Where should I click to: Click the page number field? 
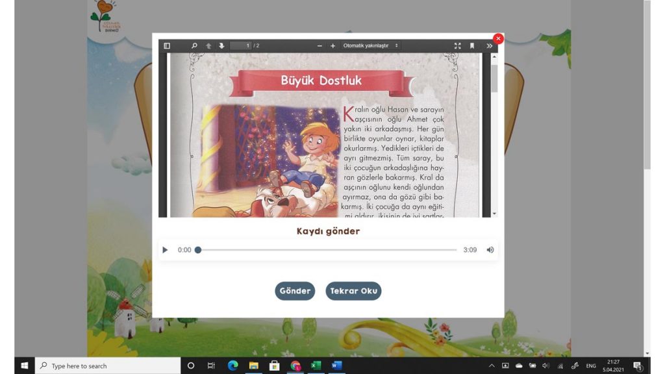point(240,46)
